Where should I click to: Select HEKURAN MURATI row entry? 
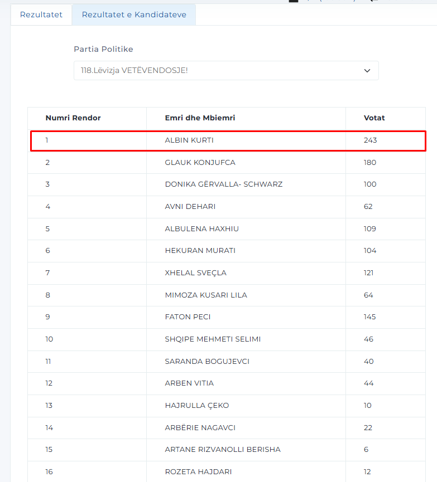pos(227,251)
